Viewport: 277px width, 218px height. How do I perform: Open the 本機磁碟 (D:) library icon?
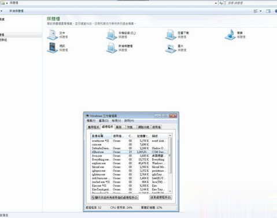112,35
